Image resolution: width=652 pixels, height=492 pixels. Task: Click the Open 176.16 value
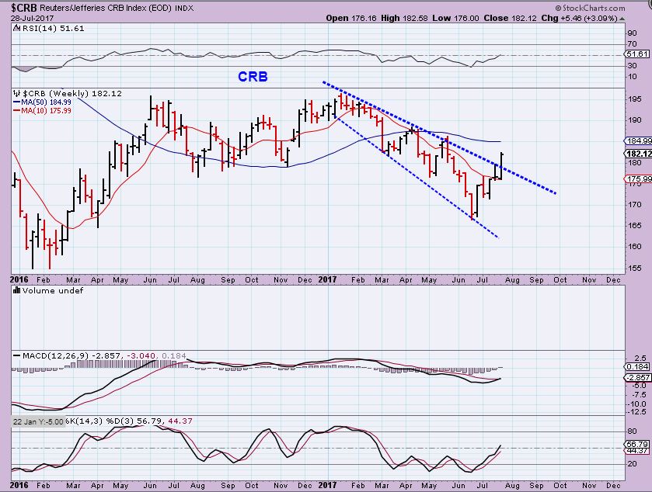pyautogui.click(x=351, y=19)
